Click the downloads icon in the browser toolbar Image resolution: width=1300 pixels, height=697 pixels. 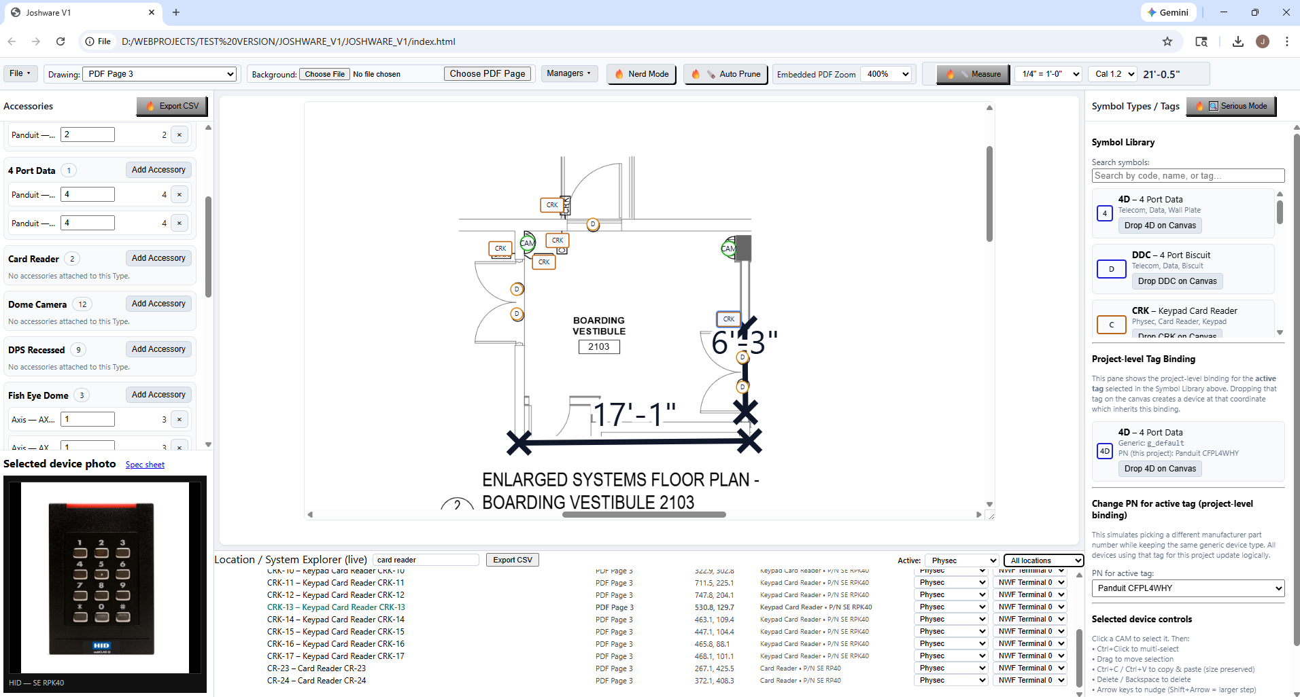coord(1237,41)
